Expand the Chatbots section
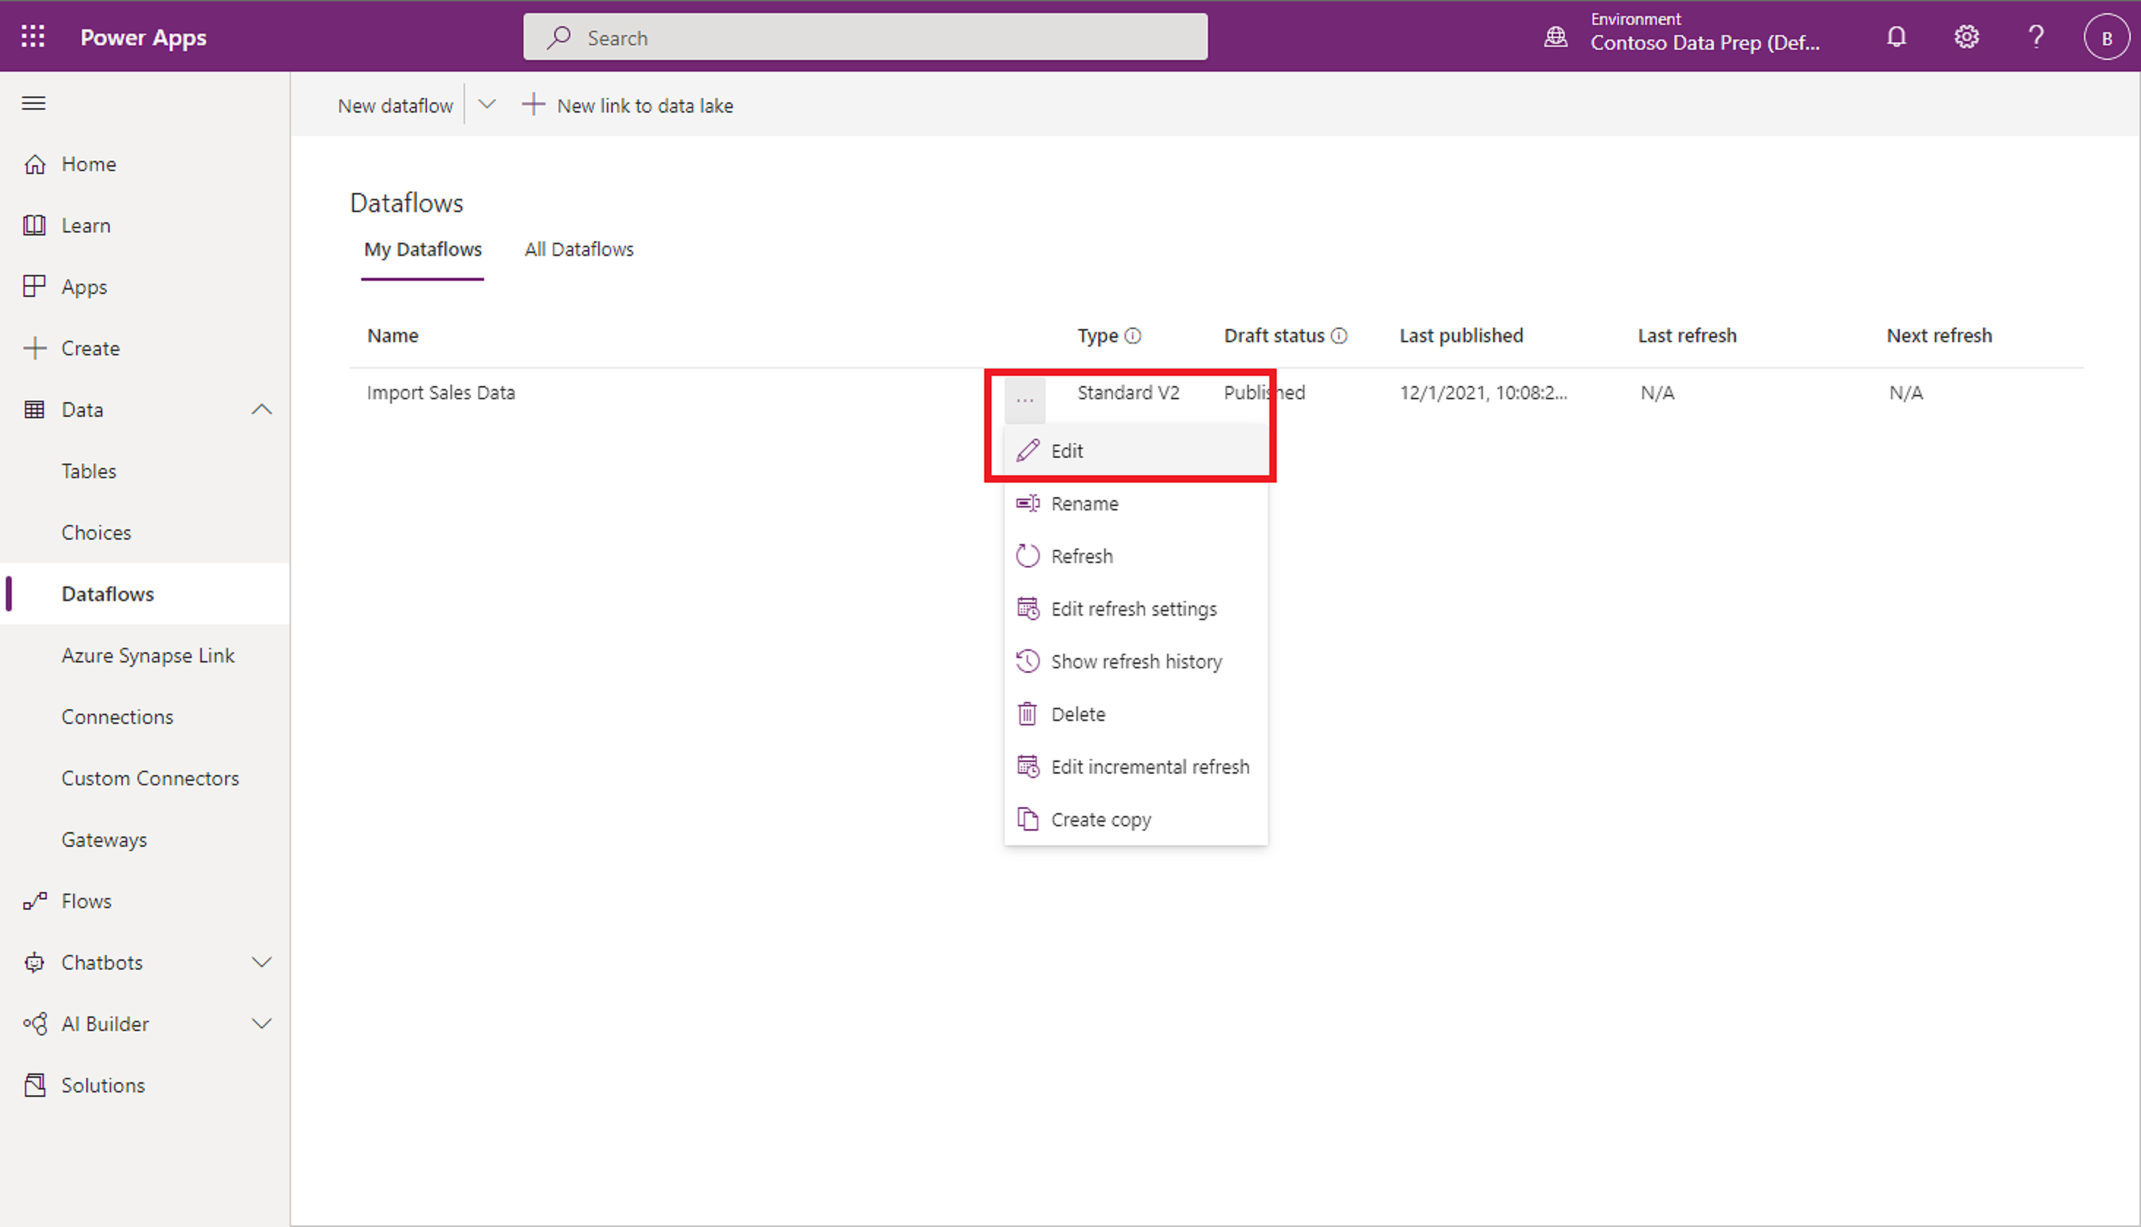Screen dimensions: 2141x1227 click(262, 962)
